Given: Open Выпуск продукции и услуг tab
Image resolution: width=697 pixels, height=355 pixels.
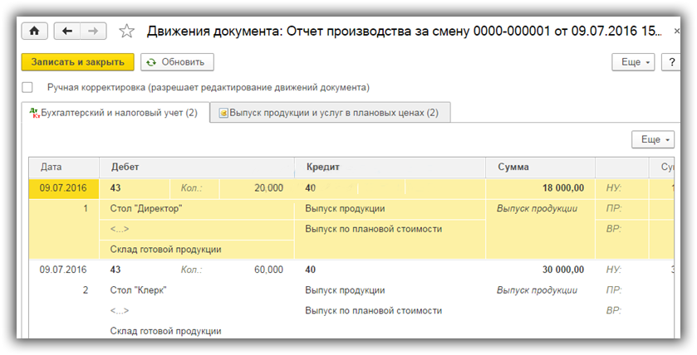Looking at the screenshot, I should point(328,113).
